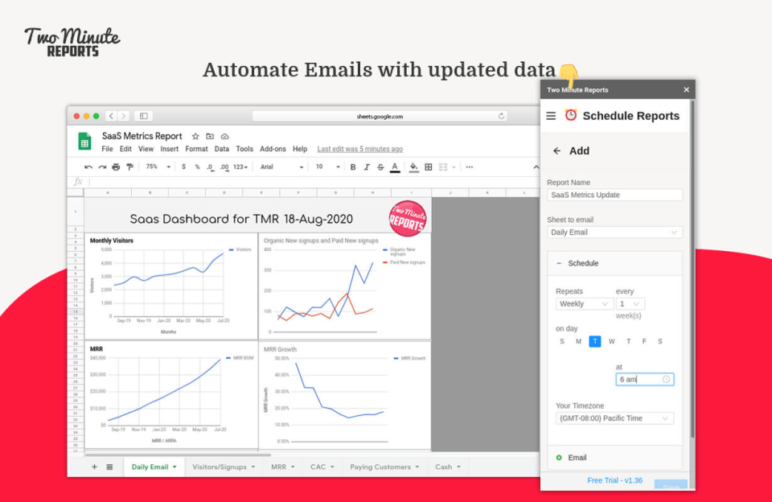Open the all sheets list icon
The width and height of the screenshot is (772, 502).
(x=110, y=467)
